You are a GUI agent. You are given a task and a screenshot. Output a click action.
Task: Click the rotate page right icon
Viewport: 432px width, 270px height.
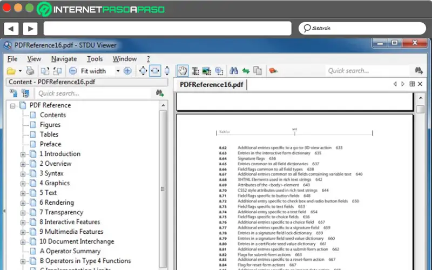pyautogui.click(x=57, y=71)
